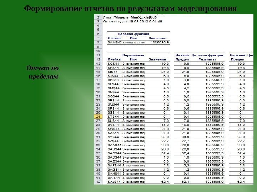The width and height of the screenshot is (257, 192).
Task: Click the value '1385595,9' in row 8
Action: (x=160, y=42)
